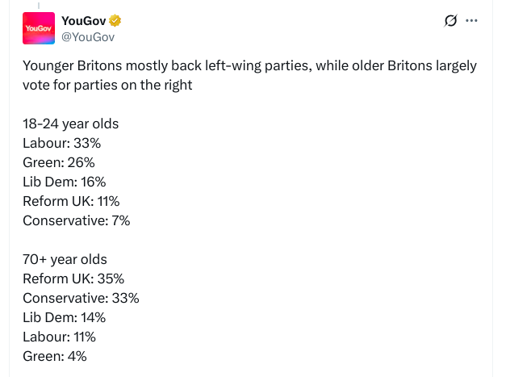Open the @YouGov handle link
The width and height of the screenshot is (506, 377).
pyautogui.click(x=88, y=37)
